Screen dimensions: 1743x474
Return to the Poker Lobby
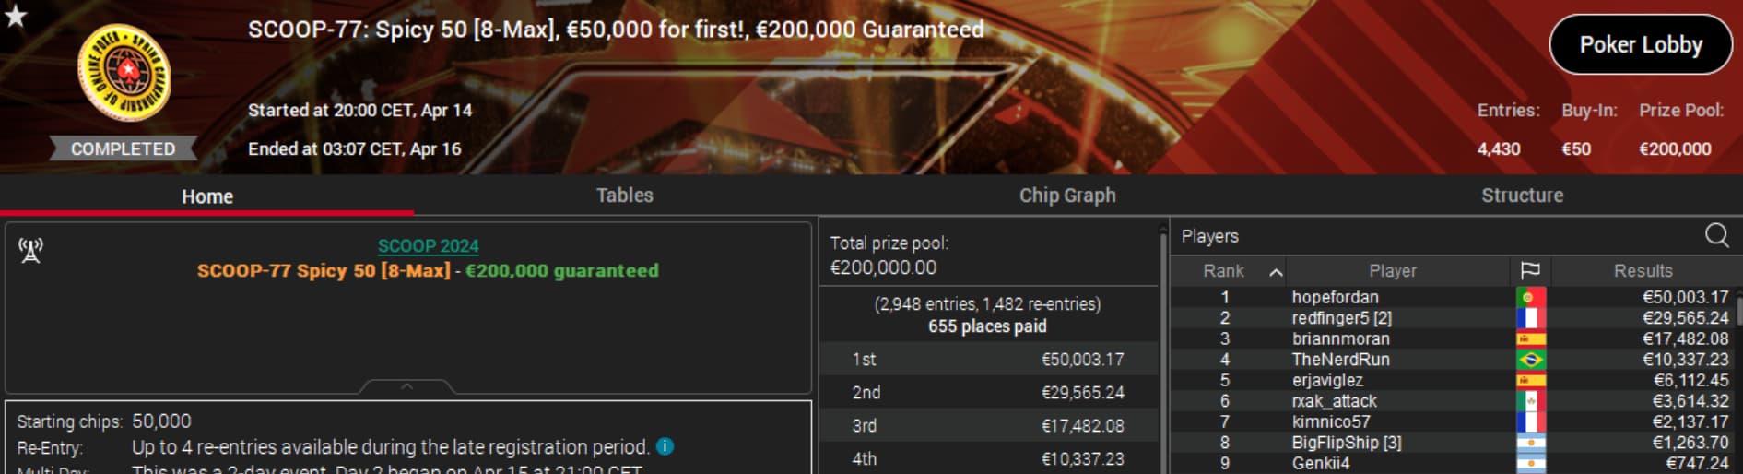(x=1641, y=44)
